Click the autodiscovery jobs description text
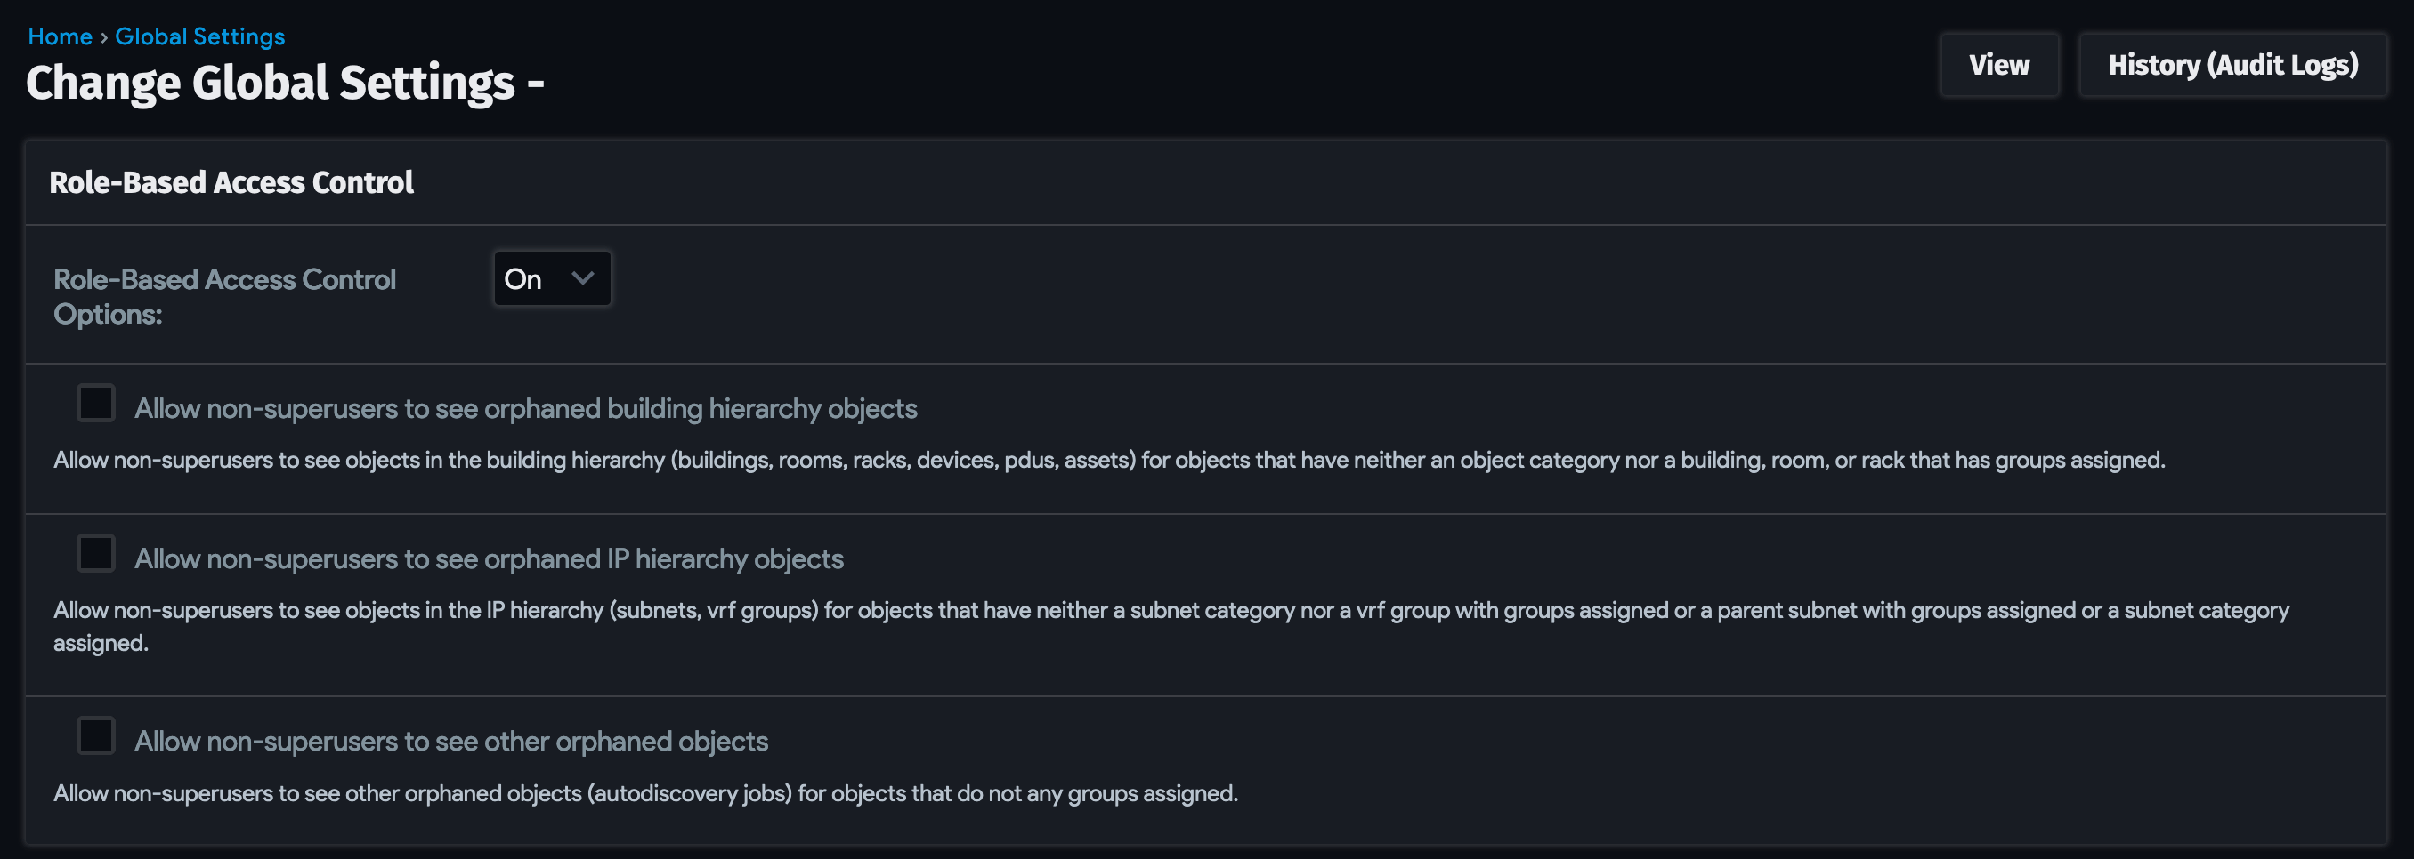2414x859 pixels. point(644,793)
